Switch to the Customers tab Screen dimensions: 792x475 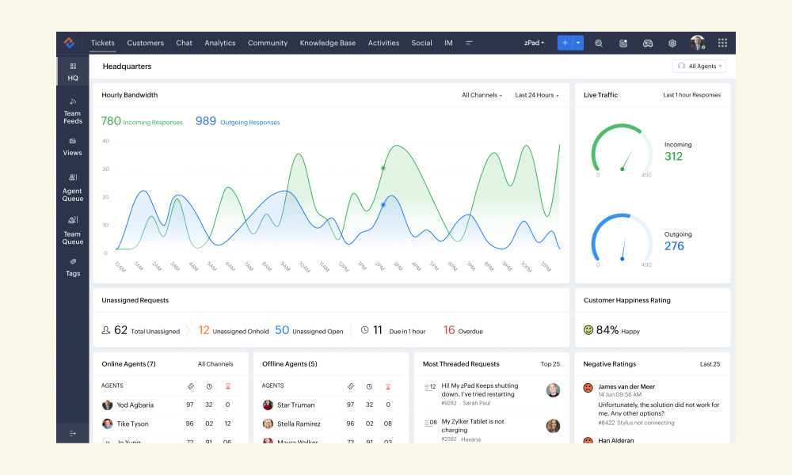[x=146, y=43]
